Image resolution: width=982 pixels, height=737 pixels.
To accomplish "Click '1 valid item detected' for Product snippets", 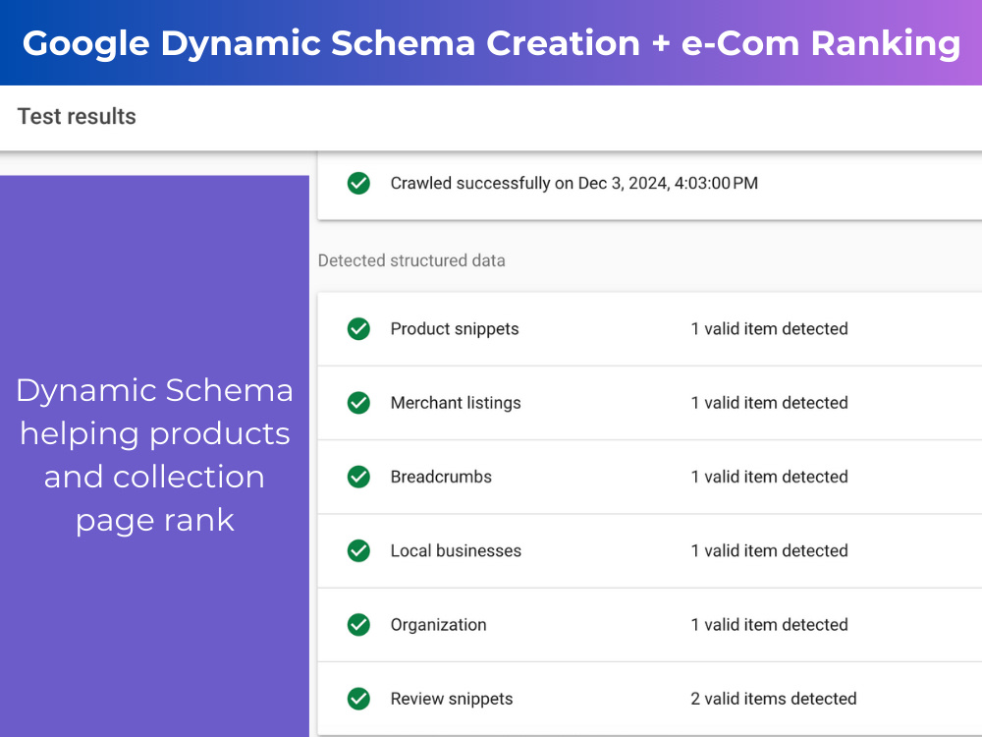I will click(769, 328).
